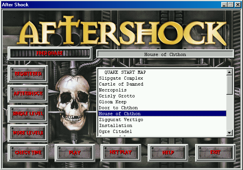
Task: Quit using the EXIT button
Action: 215,153
